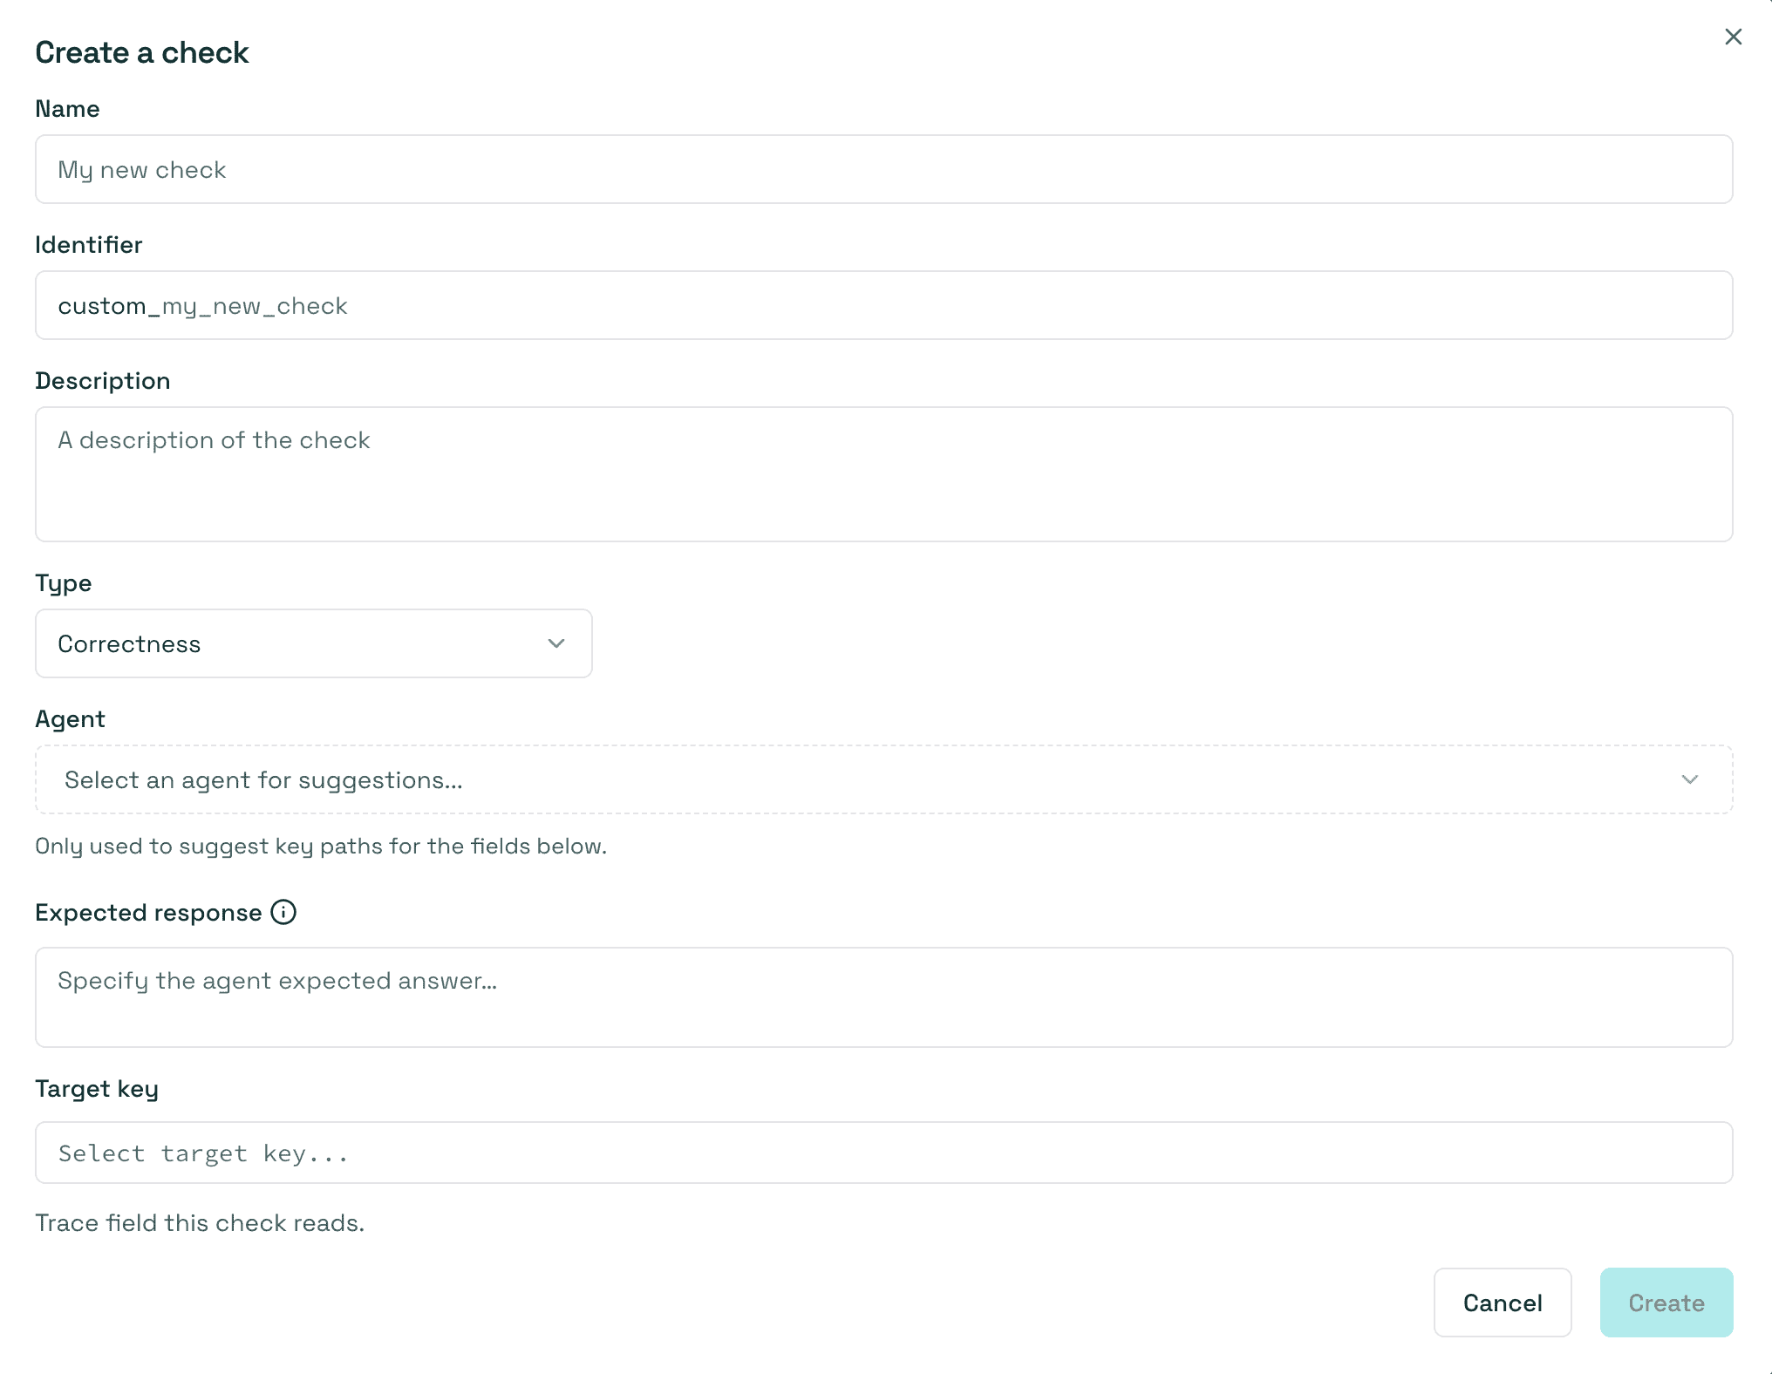Open the Type dropdown showing Correctness
The image size is (1772, 1374).
click(314, 643)
